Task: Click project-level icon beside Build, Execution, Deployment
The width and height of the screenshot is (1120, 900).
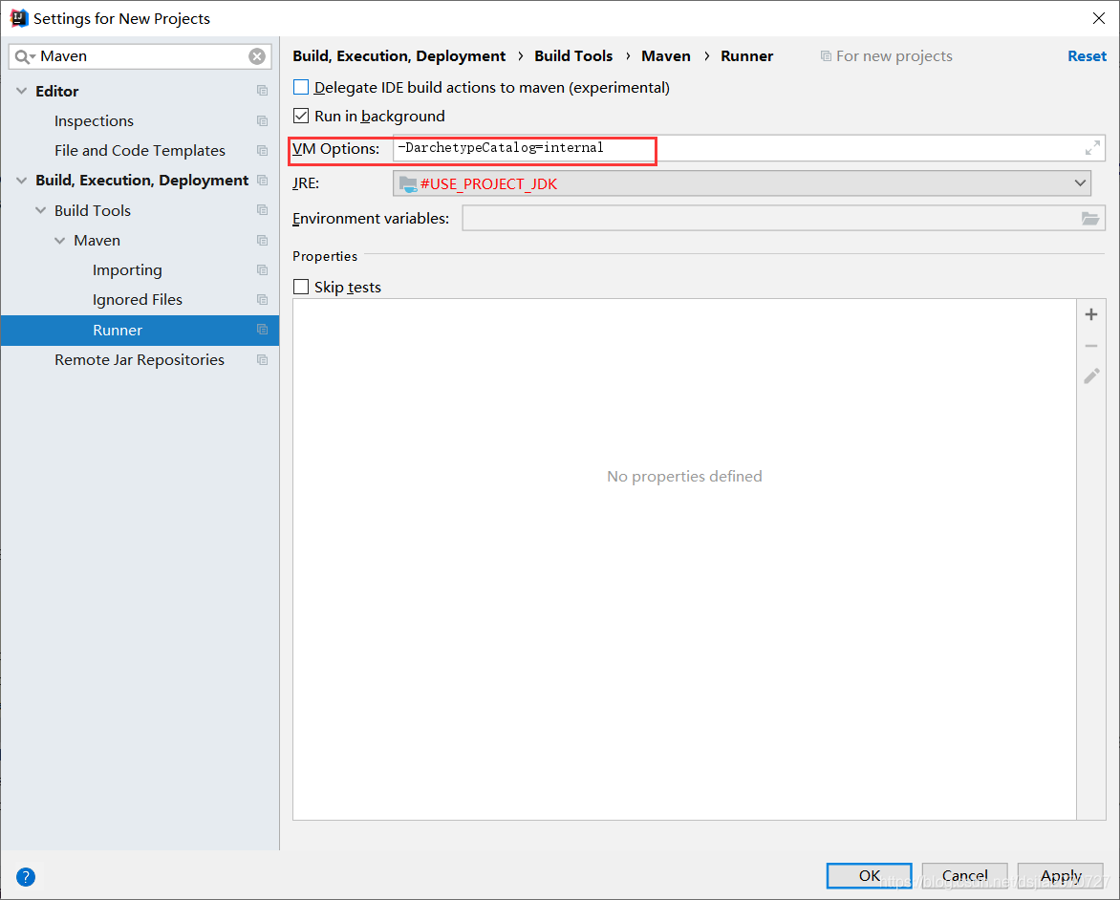Action: (262, 180)
